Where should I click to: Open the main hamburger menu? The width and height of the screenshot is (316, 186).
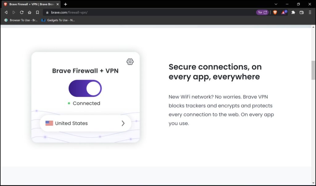tap(310, 12)
